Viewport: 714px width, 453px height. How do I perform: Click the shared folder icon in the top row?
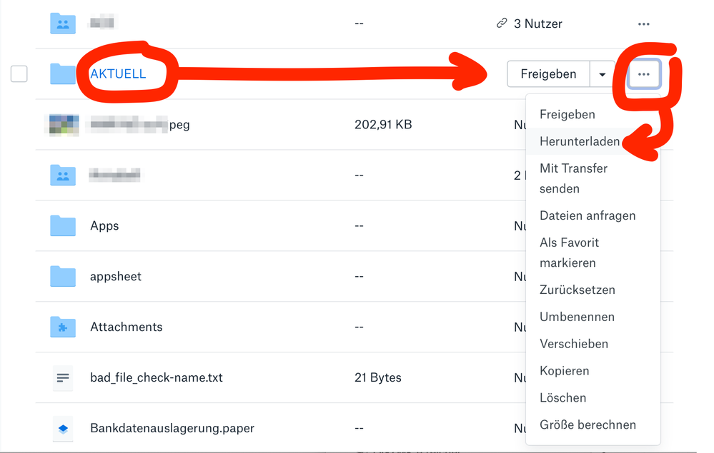click(x=62, y=23)
